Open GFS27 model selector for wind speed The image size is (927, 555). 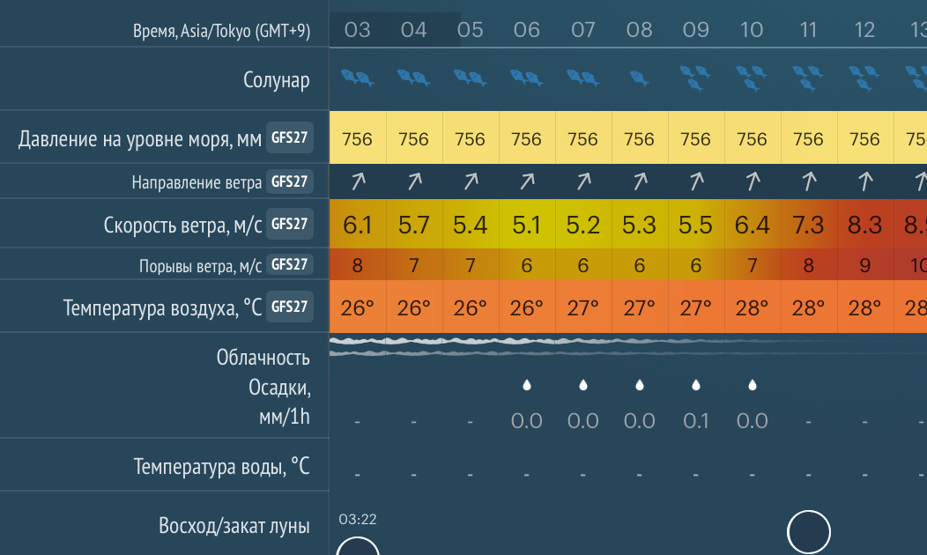click(x=290, y=224)
